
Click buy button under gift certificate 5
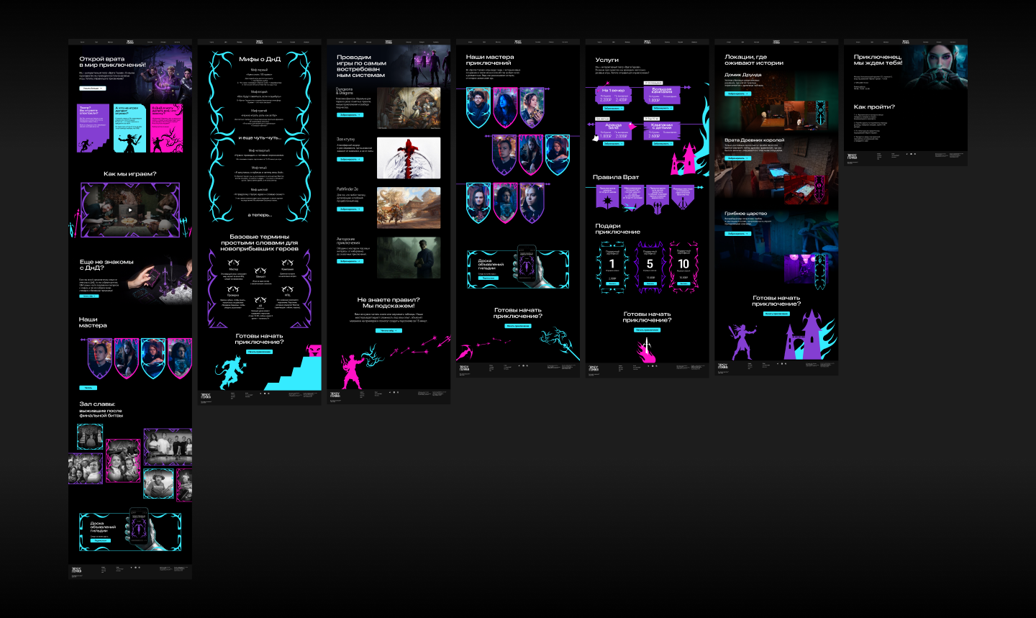coord(650,284)
